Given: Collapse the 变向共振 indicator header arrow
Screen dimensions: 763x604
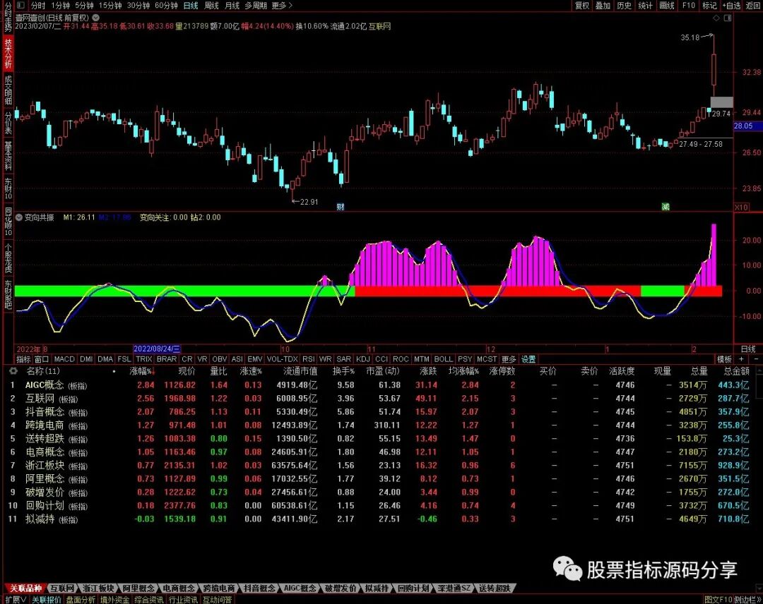Looking at the screenshot, I should [x=19, y=217].
